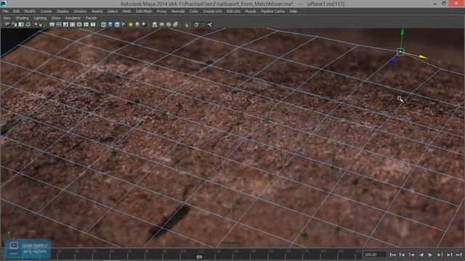The image size is (465, 261).
Task: Open Camera Attributes from the panel toolbar
Action: pos(15,25)
